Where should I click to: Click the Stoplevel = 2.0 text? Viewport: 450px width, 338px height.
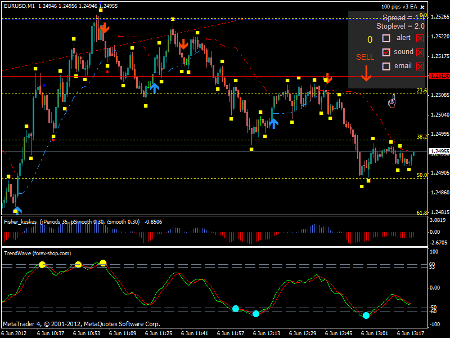coord(400,26)
